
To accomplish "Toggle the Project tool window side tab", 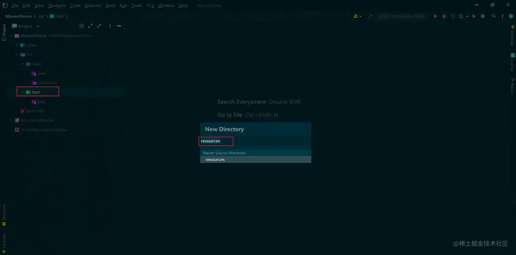I will click(4, 32).
